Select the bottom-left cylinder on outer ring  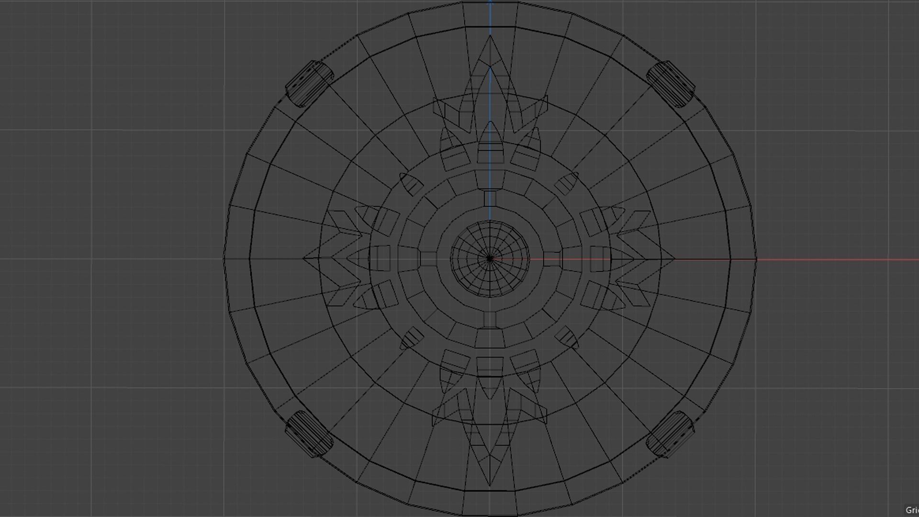tap(309, 434)
